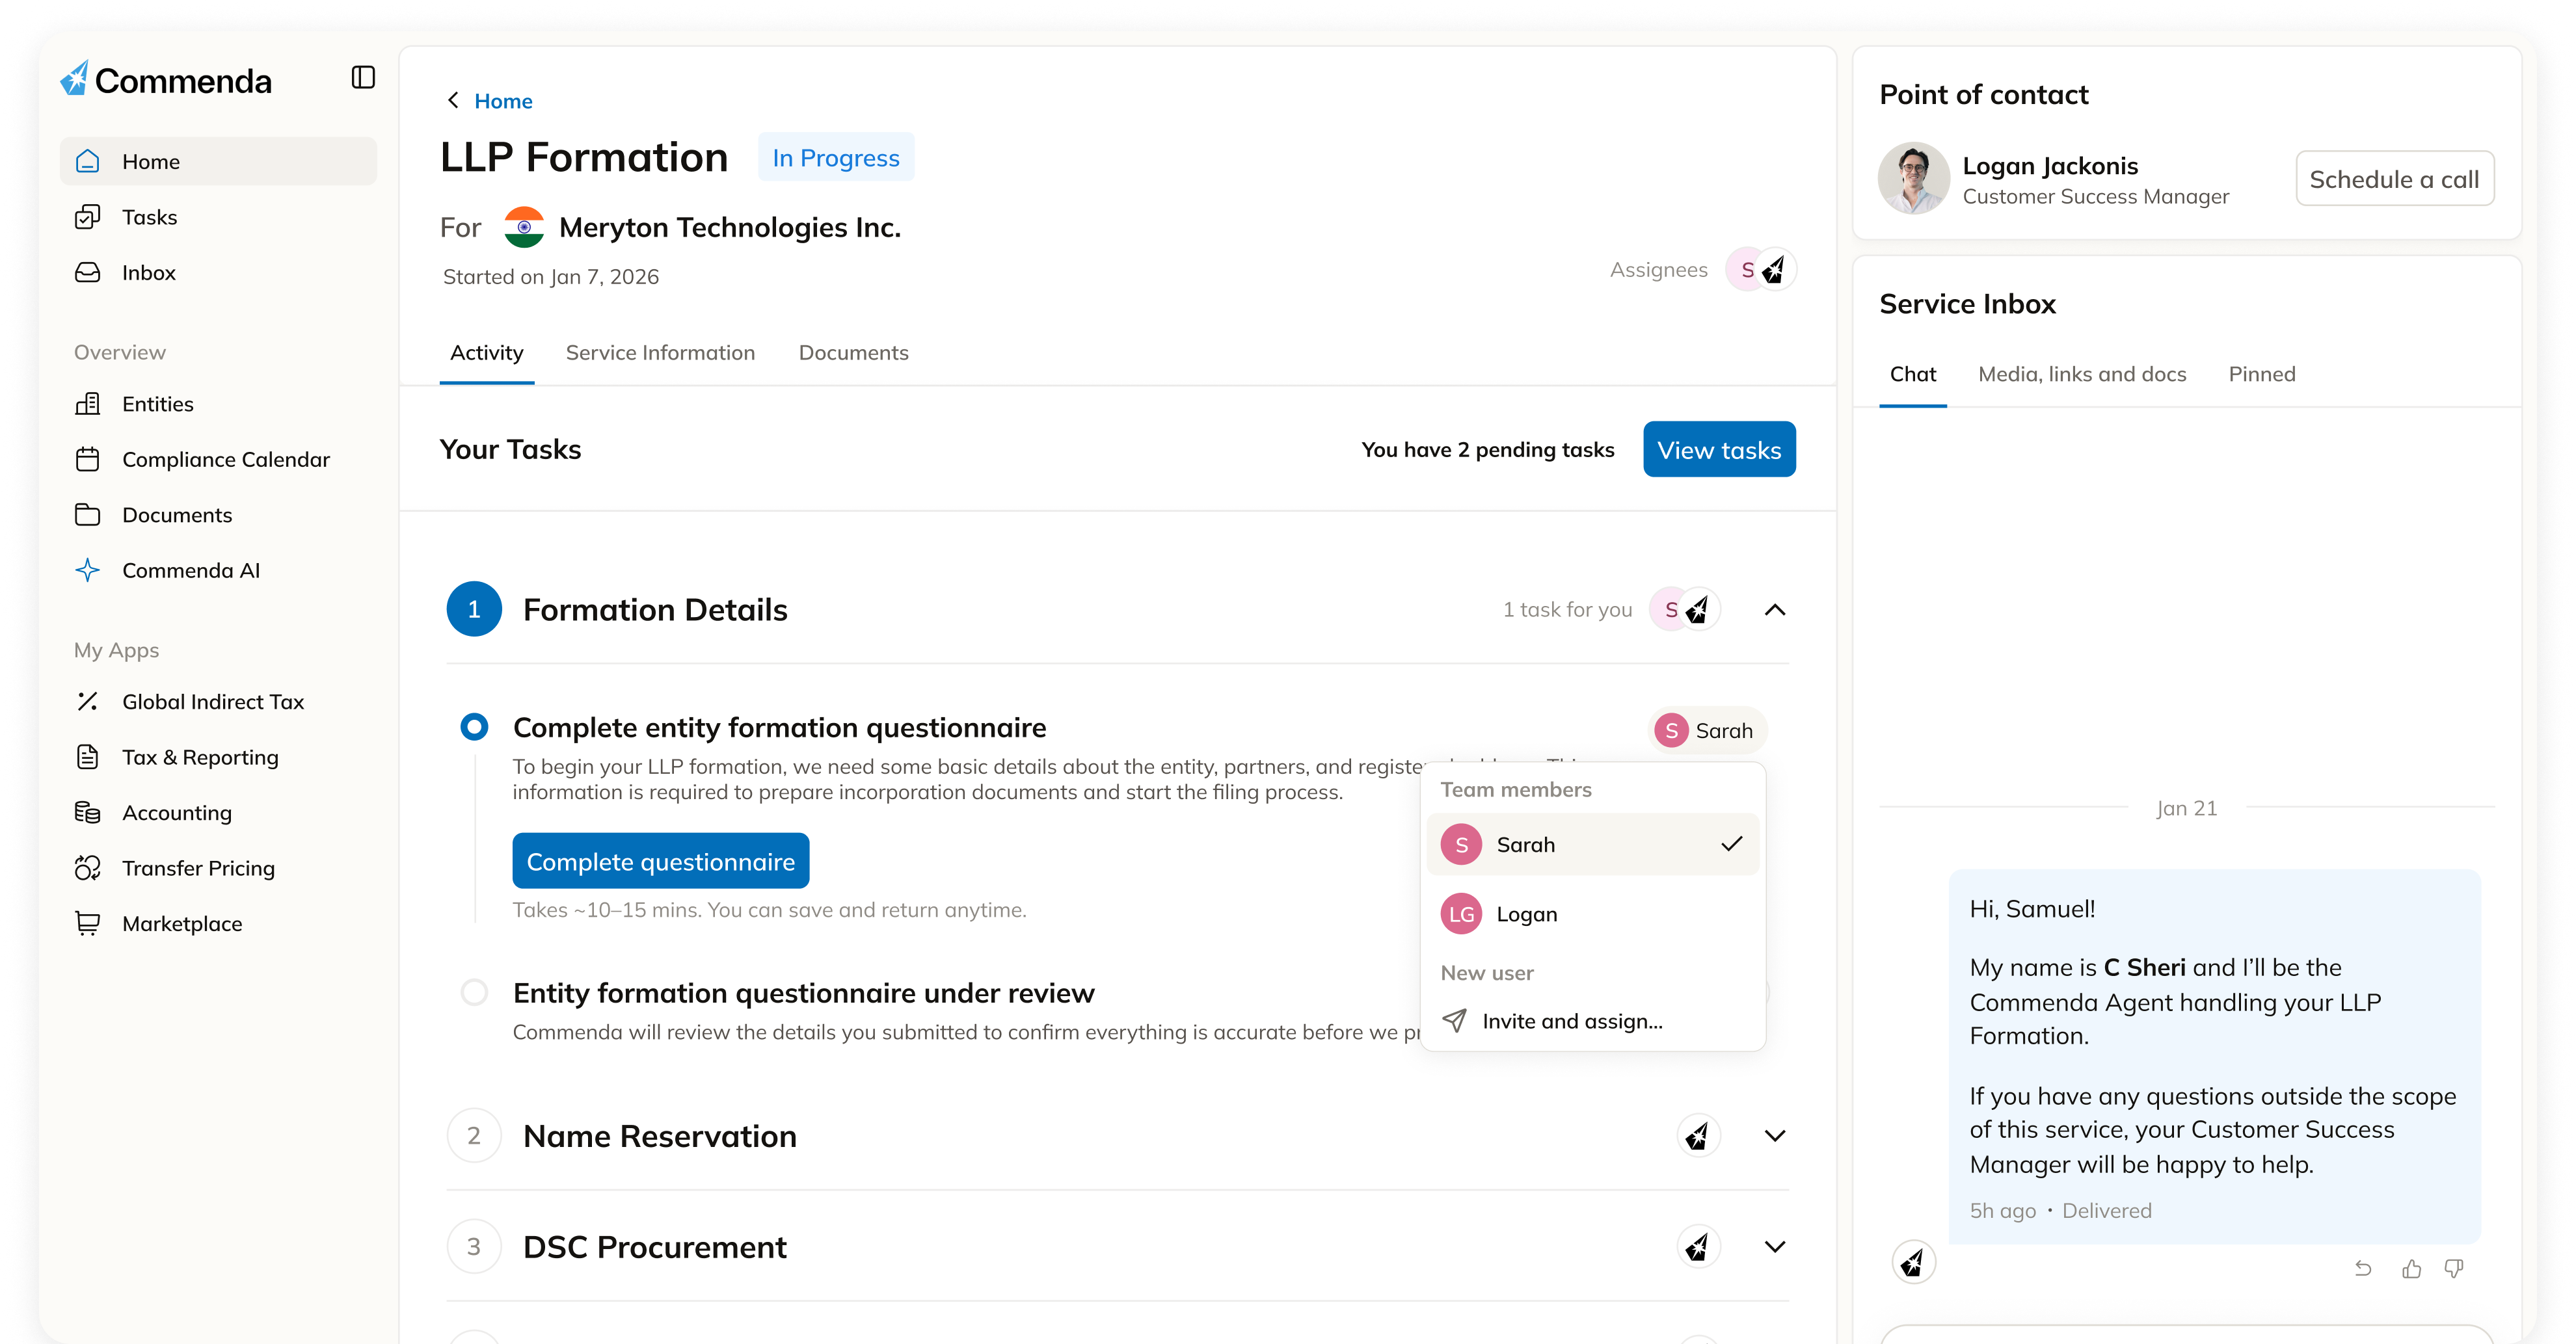Open Entities from Overview
The width and height of the screenshot is (2576, 1344).
tap(218, 404)
